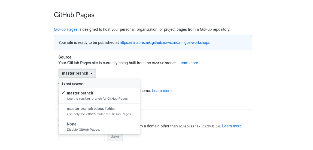Click the GitHub Pages section heading
Image resolution: width=313 pixels, height=150 pixels.
click(74, 15)
